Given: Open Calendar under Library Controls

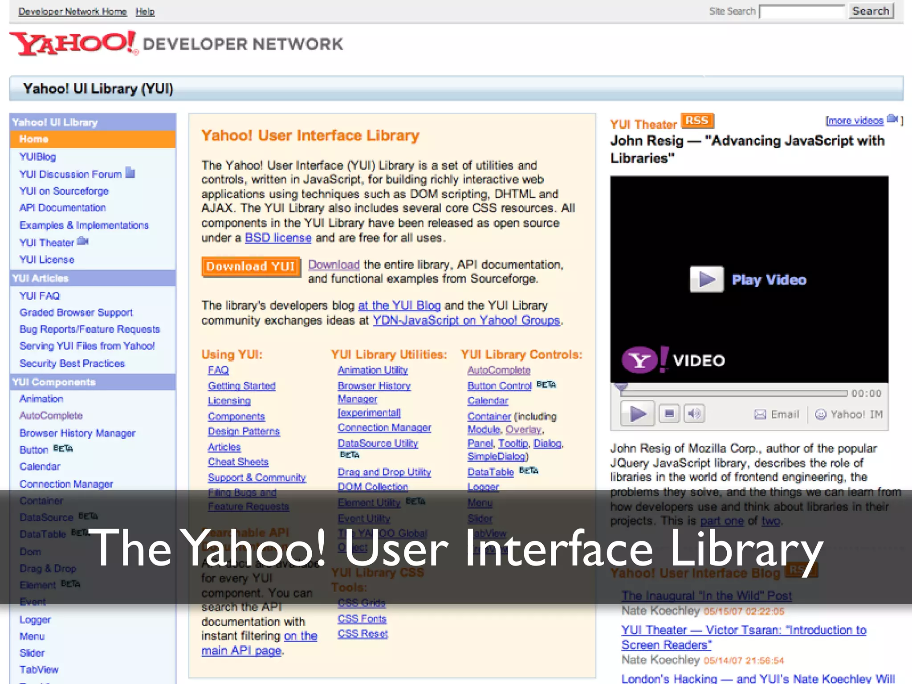Looking at the screenshot, I should (x=488, y=401).
